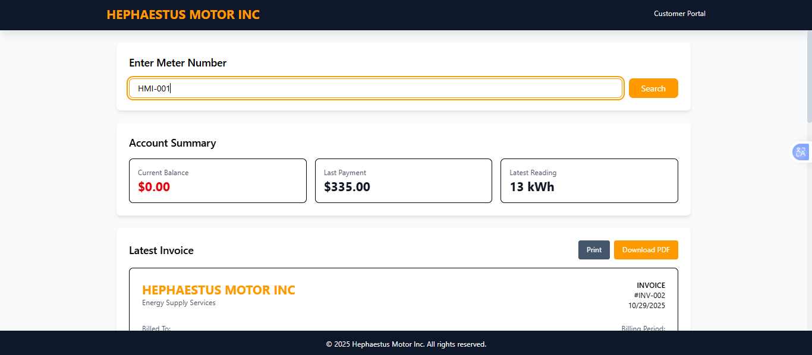The width and height of the screenshot is (812, 355).
Task: Click the orange company name inside invoice
Action: pos(218,290)
